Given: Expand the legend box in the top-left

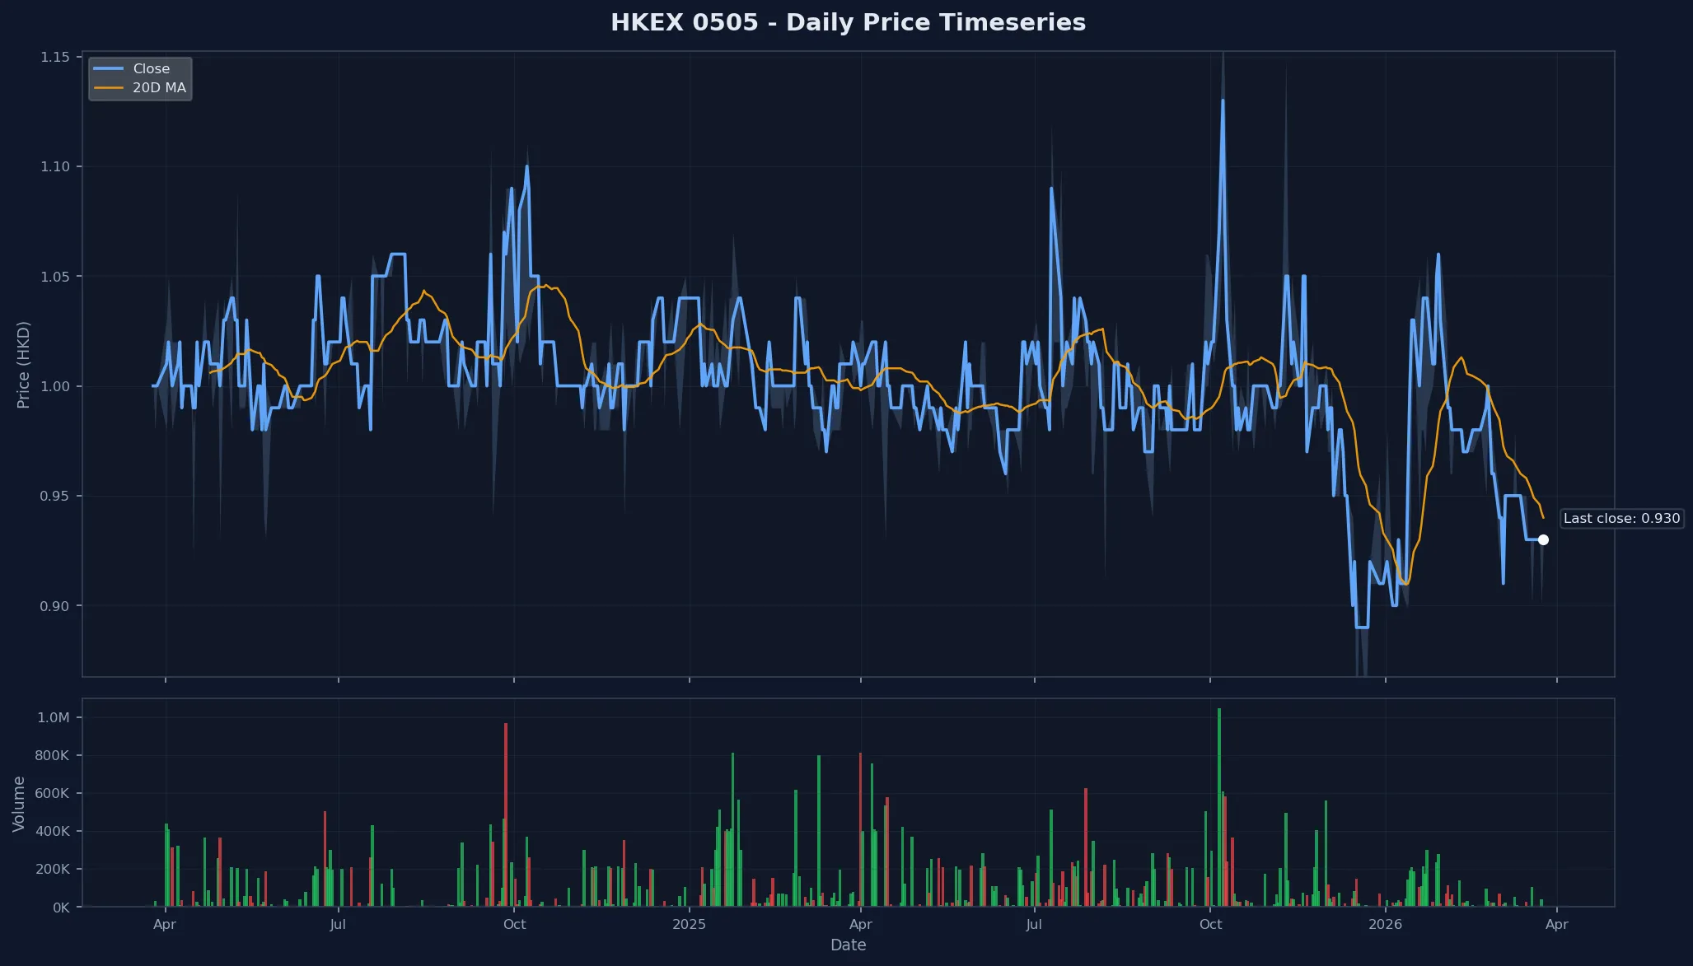Looking at the screenshot, I should pos(140,78).
